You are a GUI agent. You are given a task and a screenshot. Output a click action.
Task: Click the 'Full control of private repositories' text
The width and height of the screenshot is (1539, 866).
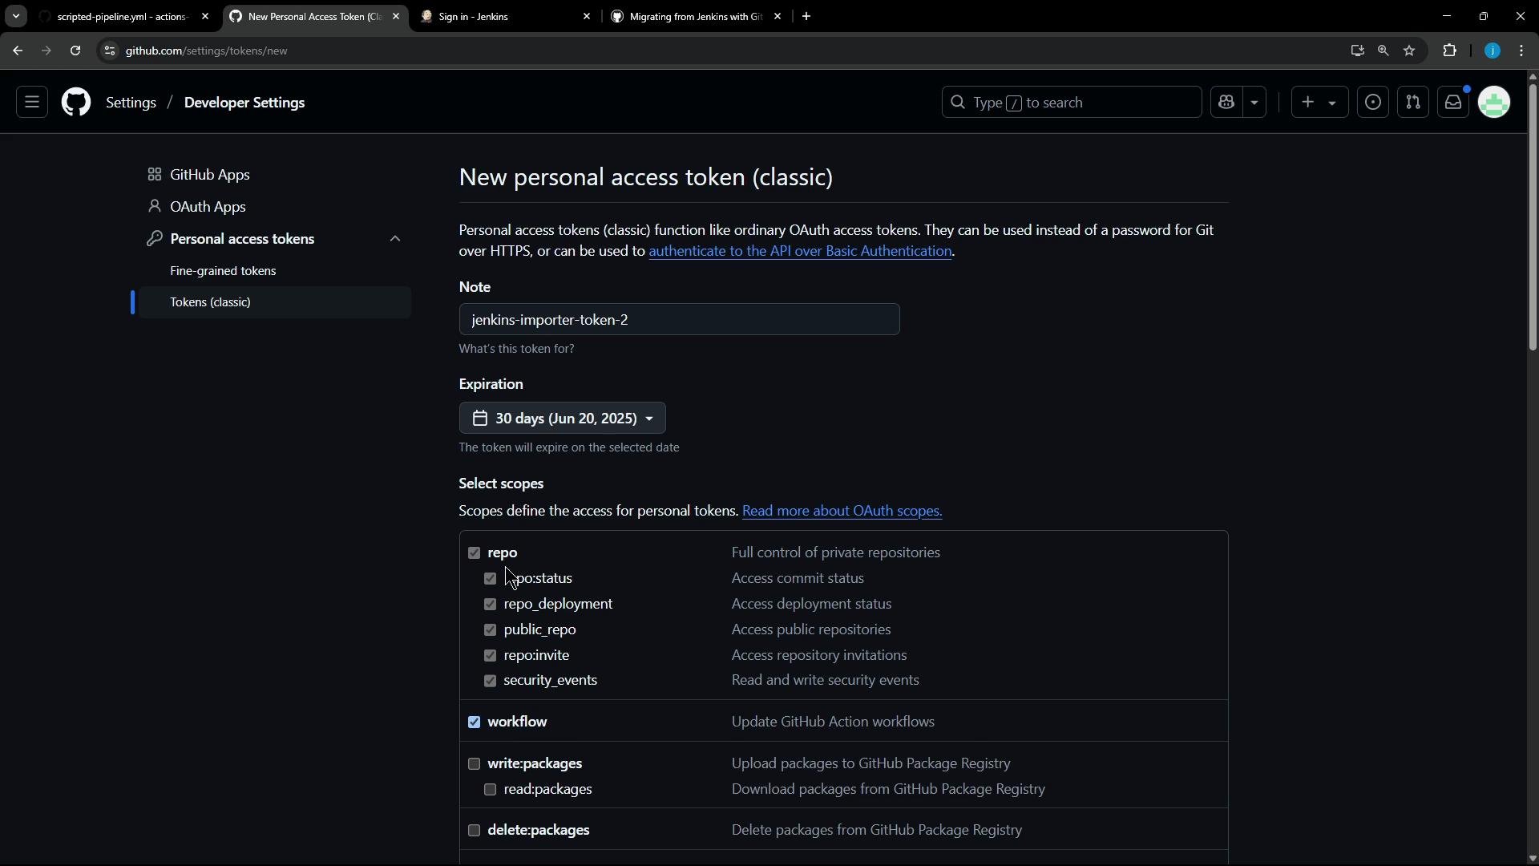pos(835,552)
